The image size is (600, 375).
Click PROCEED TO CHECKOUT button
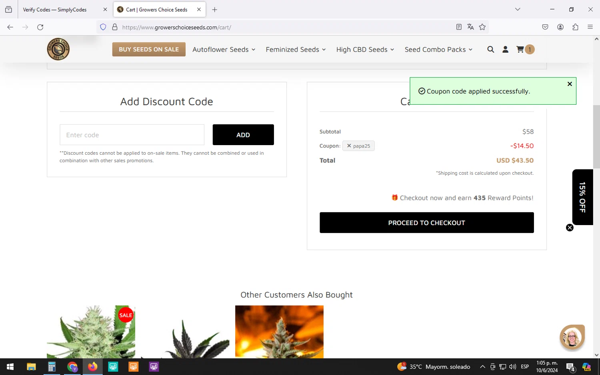[x=426, y=223]
